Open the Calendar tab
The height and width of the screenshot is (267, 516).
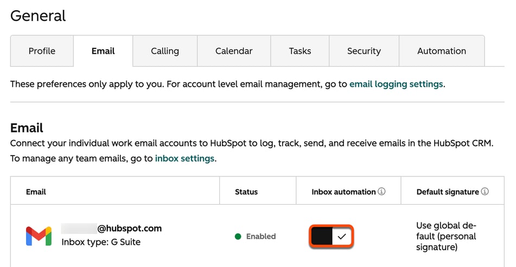[234, 51]
